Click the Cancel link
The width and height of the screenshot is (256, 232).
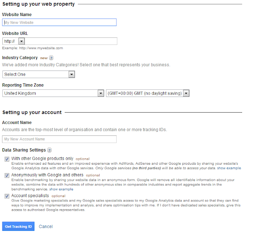pyautogui.click(x=46, y=226)
